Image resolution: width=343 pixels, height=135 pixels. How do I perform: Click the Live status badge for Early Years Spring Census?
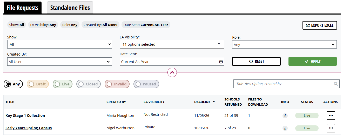click(x=307, y=128)
